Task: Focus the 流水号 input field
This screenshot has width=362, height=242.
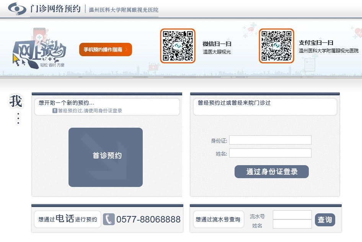Action: tap(292, 215)
